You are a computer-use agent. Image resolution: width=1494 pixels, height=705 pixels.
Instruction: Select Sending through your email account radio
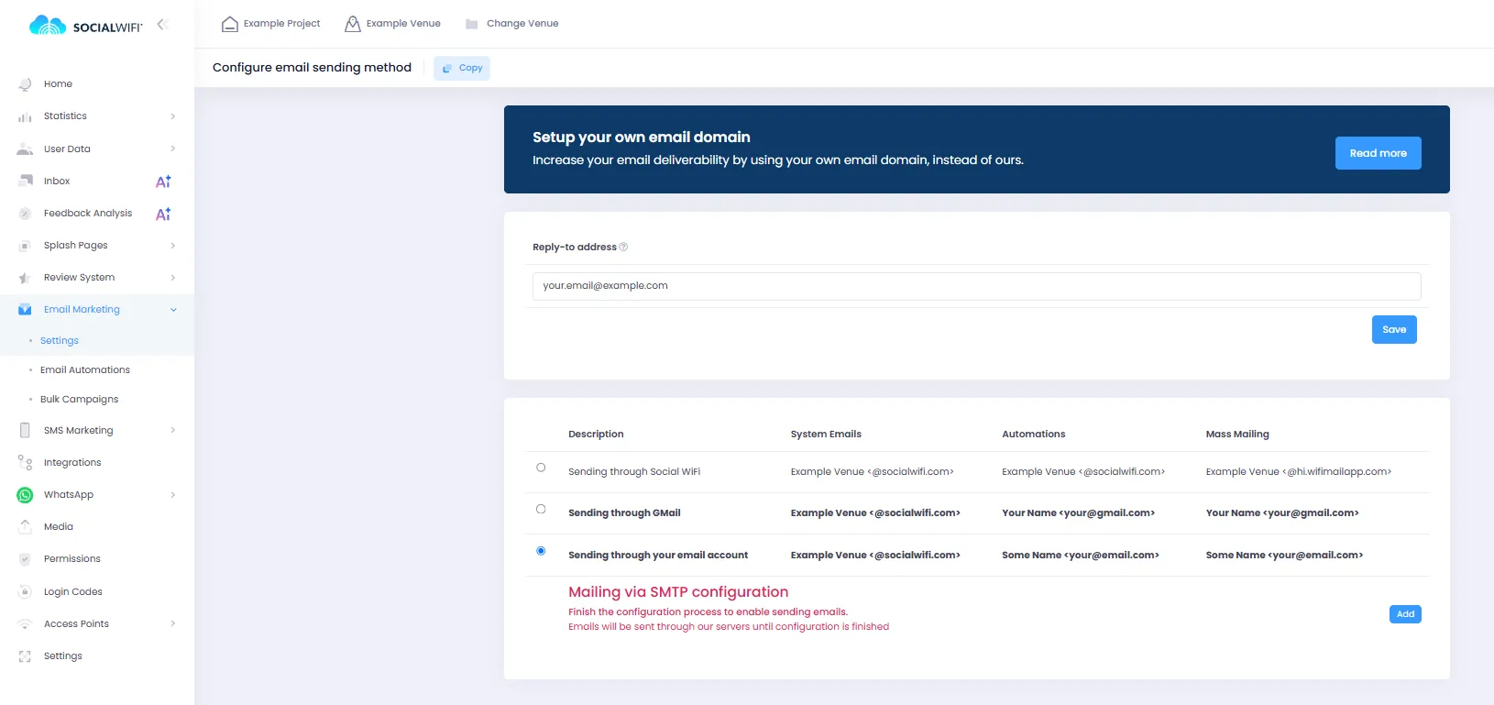coord(541,551)
